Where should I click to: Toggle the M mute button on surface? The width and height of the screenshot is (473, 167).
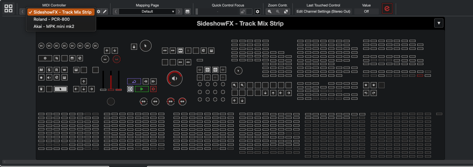point(41,70)
